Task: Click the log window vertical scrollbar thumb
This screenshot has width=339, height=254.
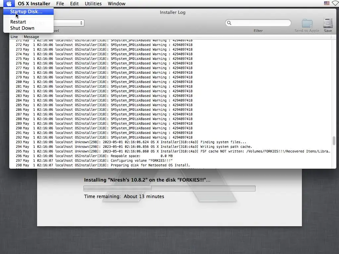Action: 334,141
